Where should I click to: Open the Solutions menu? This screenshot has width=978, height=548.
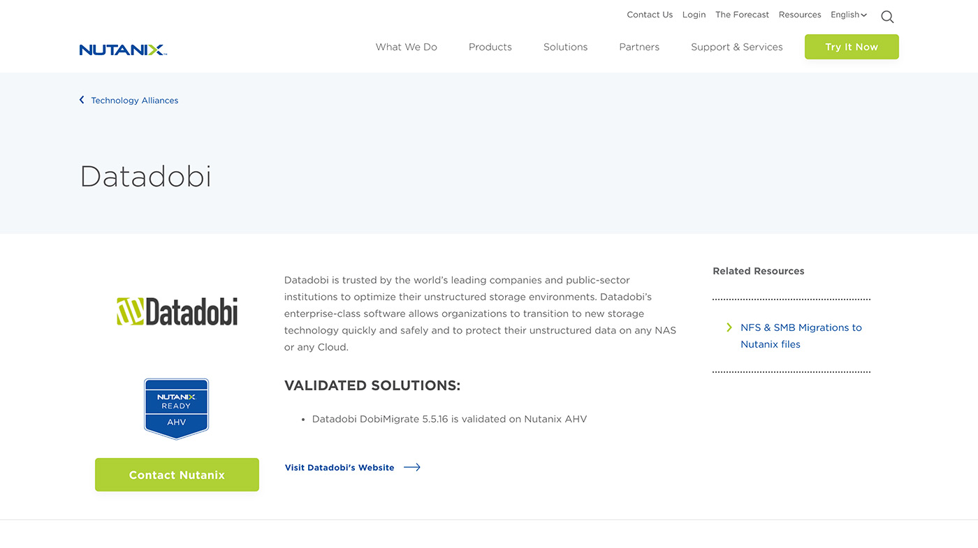565,47
